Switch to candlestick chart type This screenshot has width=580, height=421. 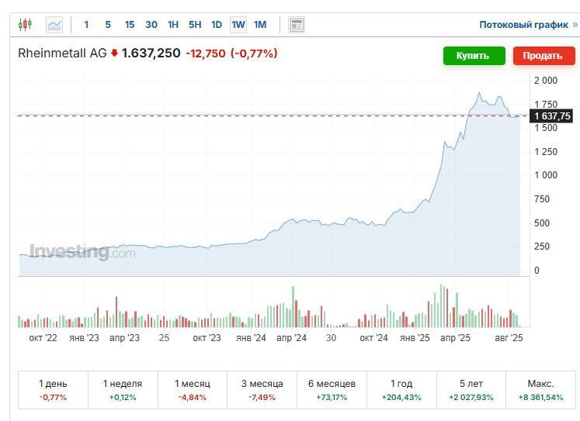[x=25, y=25]
